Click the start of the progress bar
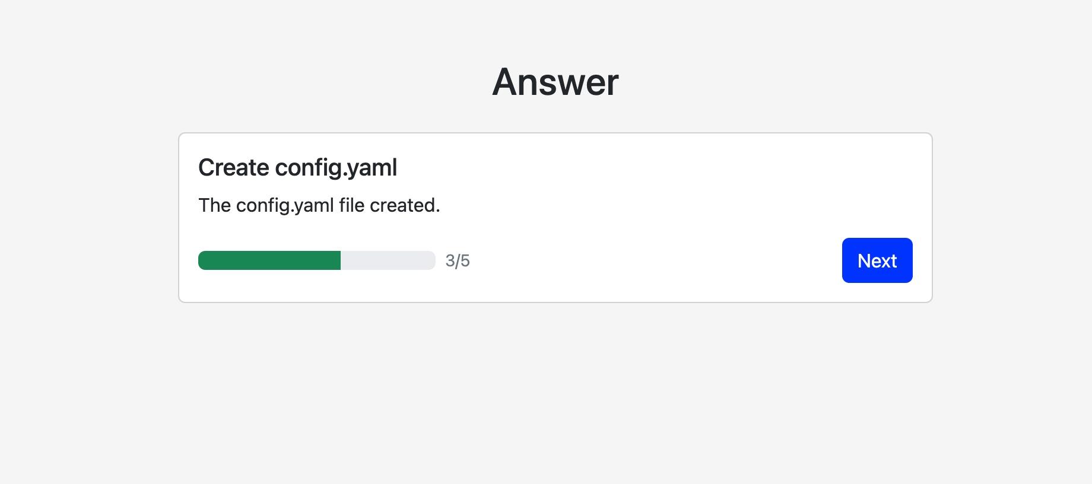 pyautogui.click(x=202, y=260)
